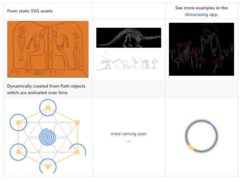Open the girl with red flowers image

coord(201,49)
